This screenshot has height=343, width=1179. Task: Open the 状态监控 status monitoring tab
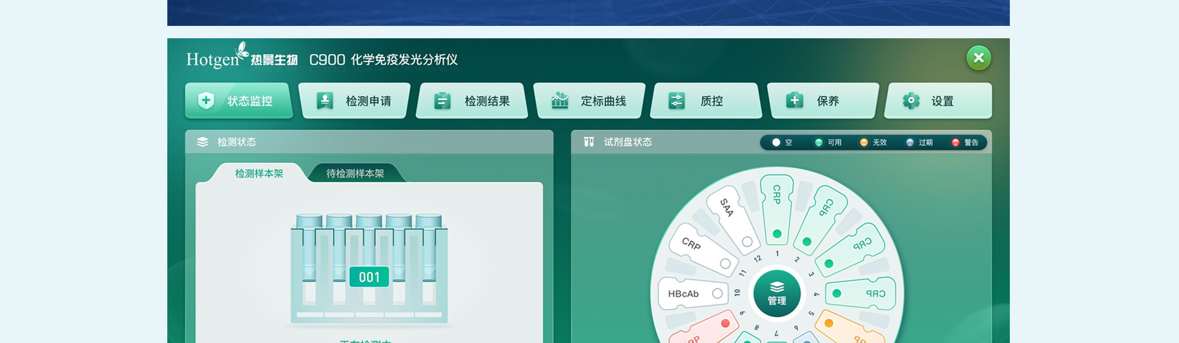pos(239,101)
